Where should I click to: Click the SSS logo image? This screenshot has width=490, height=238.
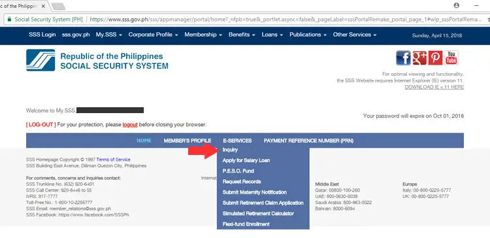41,60
